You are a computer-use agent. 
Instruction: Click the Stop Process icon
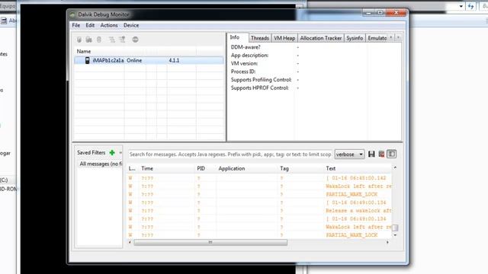[x=135, y=40]
